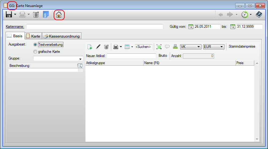Screen dimensions: 268x149
Task: Switch to the Karte tab
Action: click(33, 36)
